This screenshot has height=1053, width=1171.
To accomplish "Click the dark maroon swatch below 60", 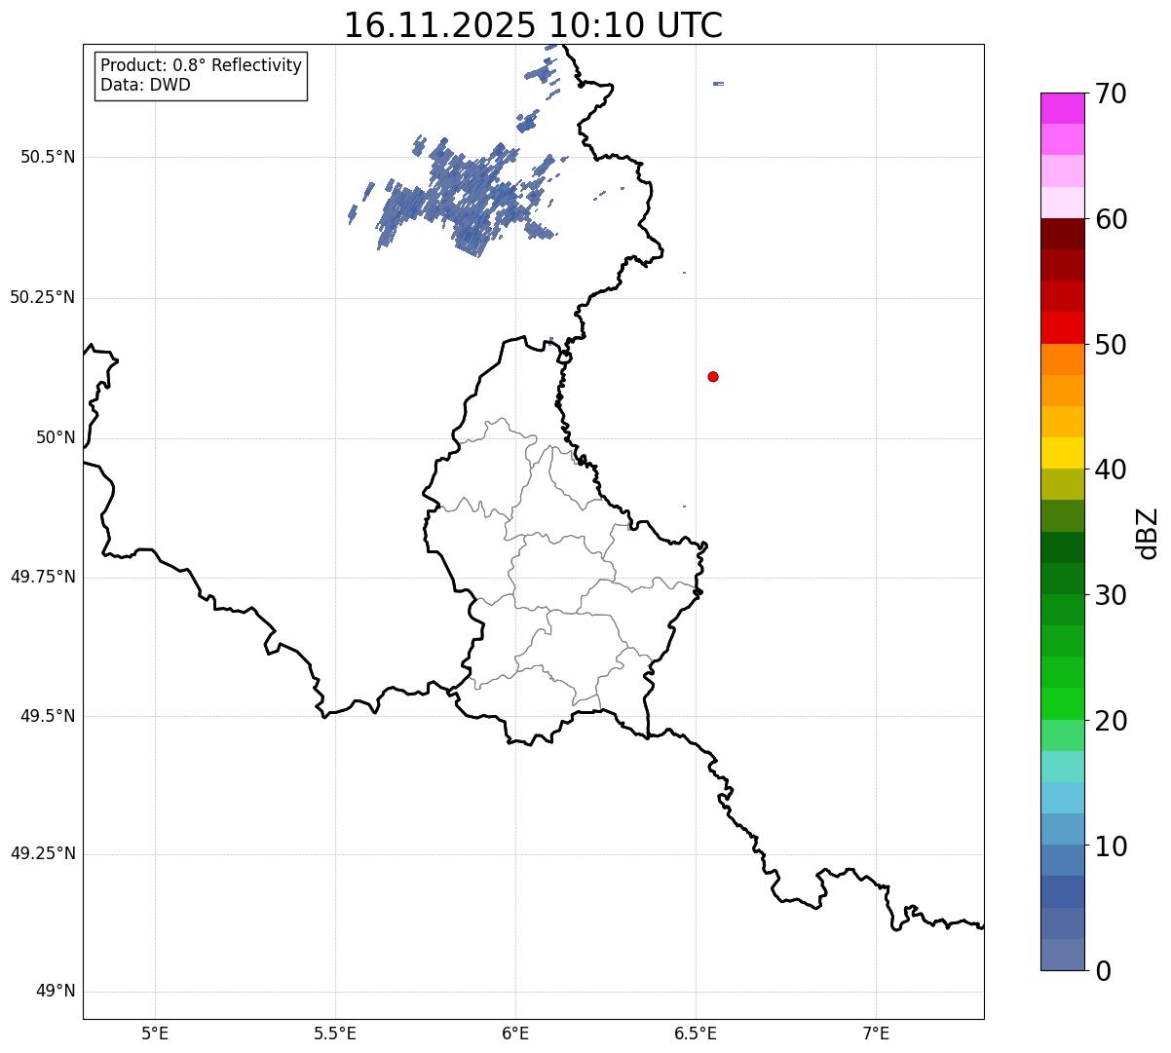I will point(1062,234).
